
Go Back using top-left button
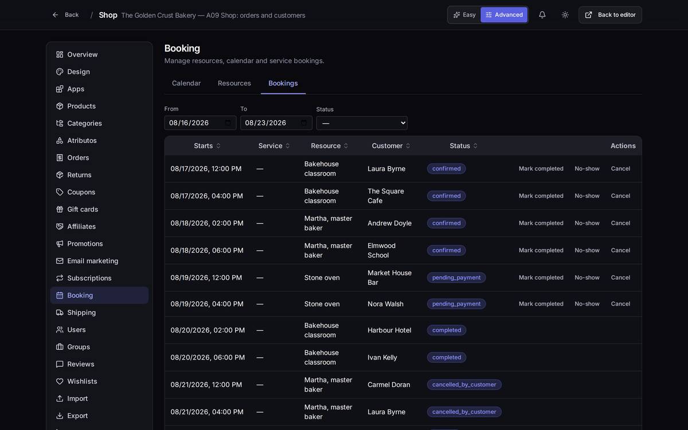tap(65, 15)
